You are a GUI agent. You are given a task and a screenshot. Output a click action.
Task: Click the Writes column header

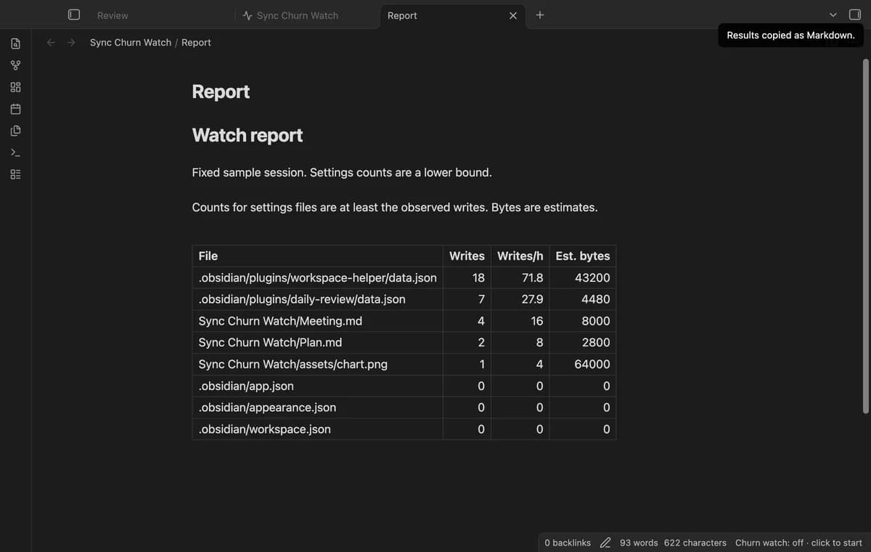467,256
